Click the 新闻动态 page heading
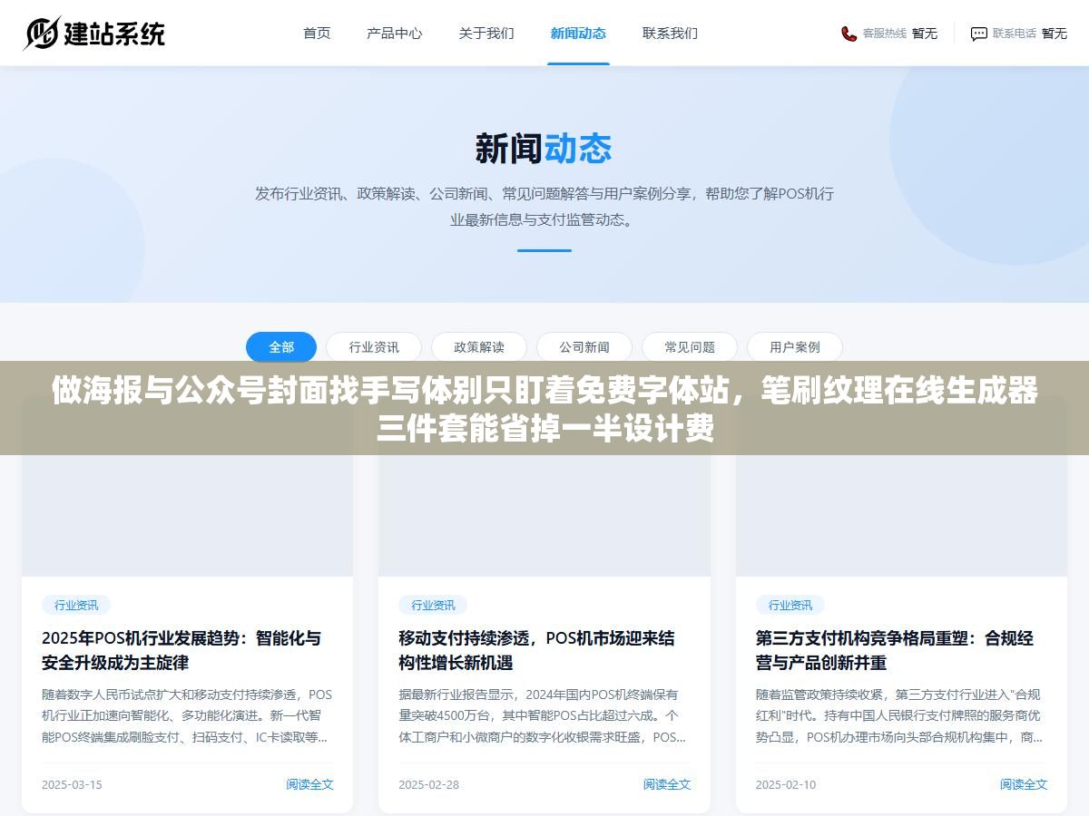This screenshot has height=816, width=1089. click(x=544, y=149)
